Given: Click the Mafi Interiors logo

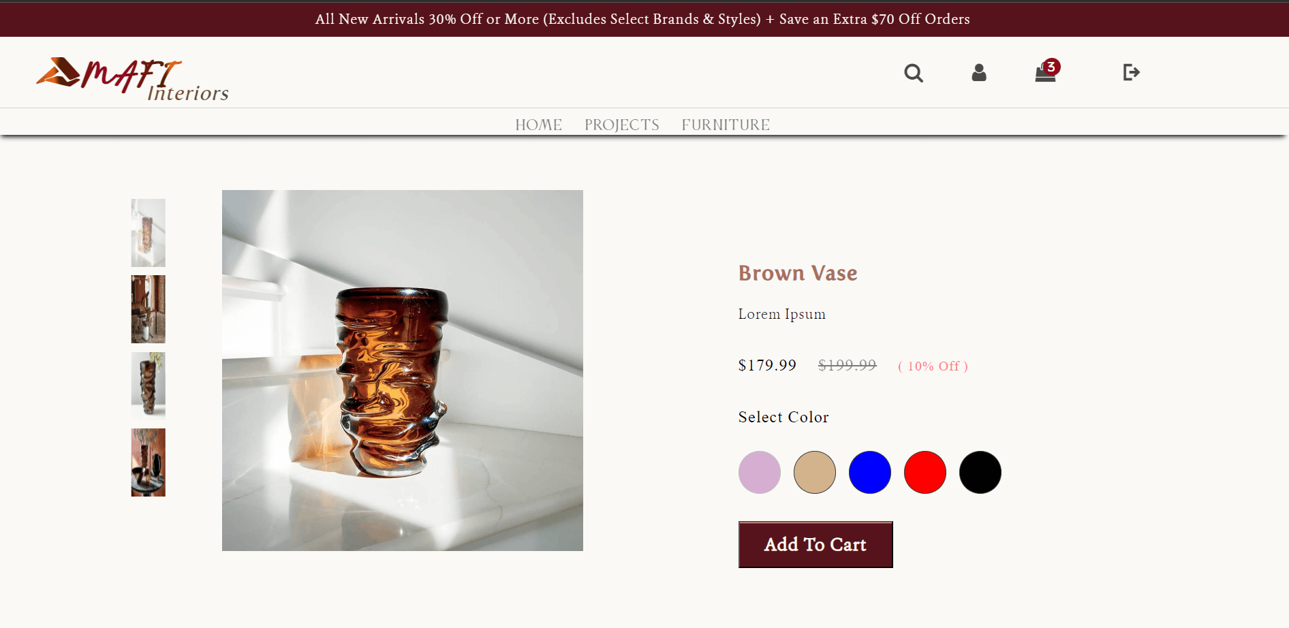Looking at the screenshot, I should 132,79.
